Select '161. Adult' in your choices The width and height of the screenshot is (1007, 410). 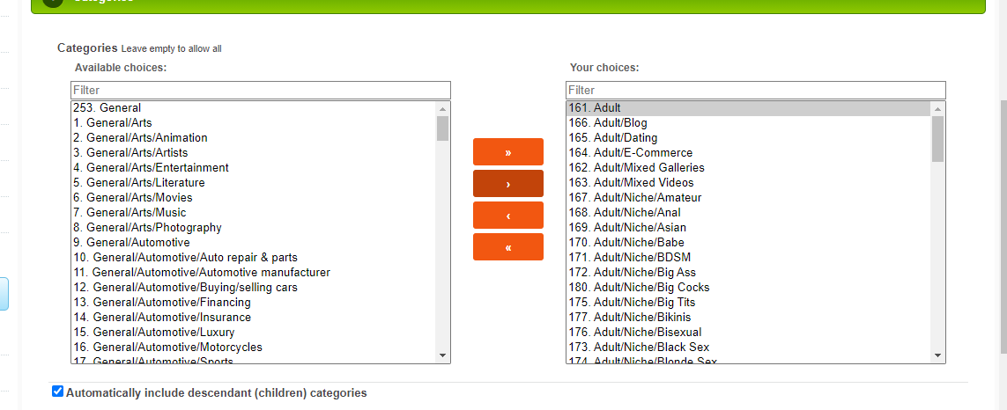(749, 108)
